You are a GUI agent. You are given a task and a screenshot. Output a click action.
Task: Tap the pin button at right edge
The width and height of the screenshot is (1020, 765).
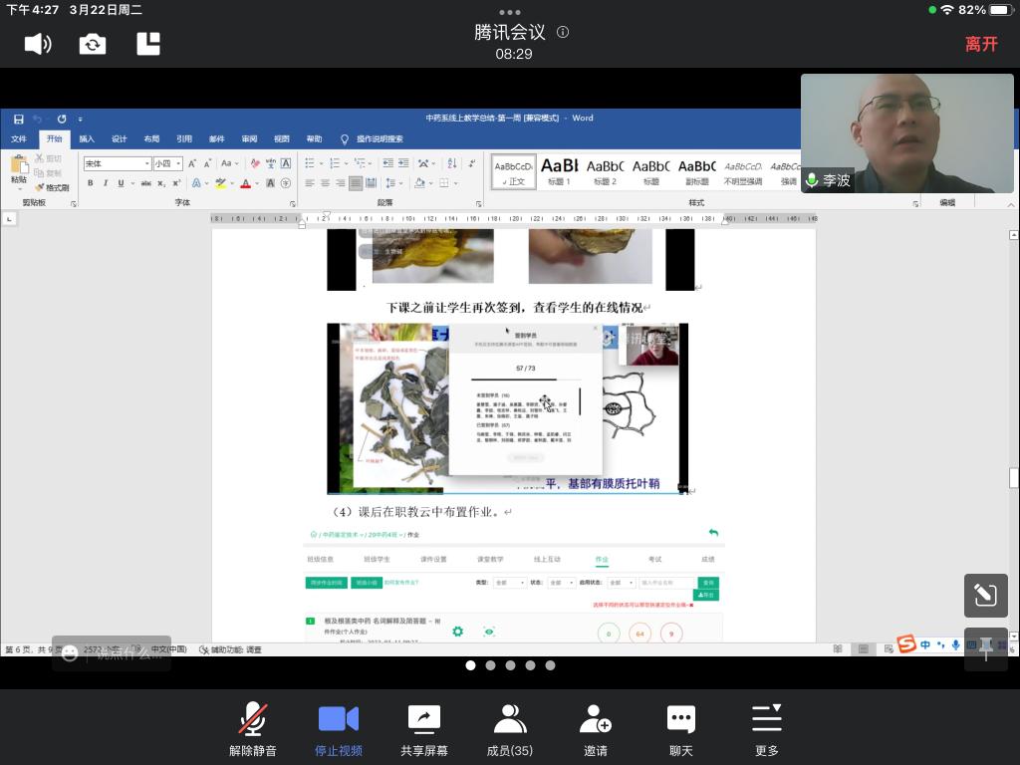985,649
